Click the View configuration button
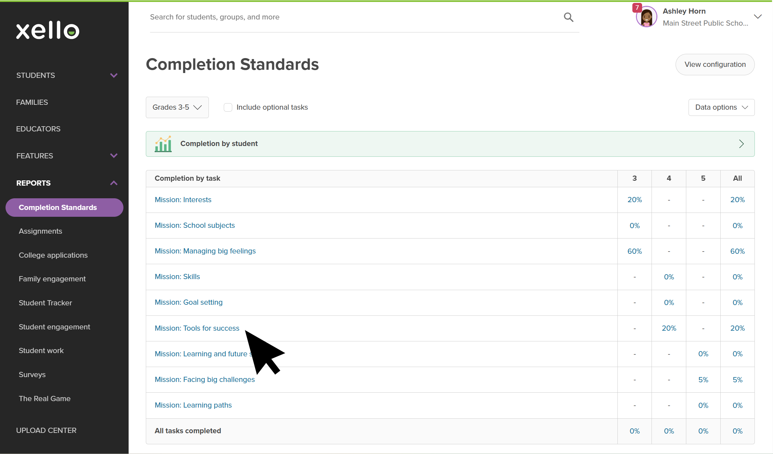The image size is (773, 454). [715, 65]
